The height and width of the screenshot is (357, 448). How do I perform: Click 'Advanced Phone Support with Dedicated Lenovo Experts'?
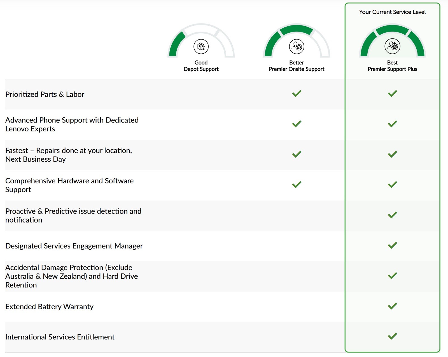72,124
